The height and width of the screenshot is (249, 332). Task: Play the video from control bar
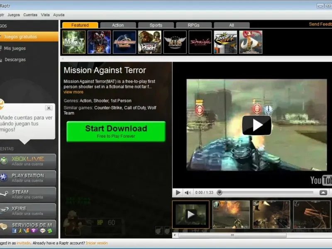point(178,193)
